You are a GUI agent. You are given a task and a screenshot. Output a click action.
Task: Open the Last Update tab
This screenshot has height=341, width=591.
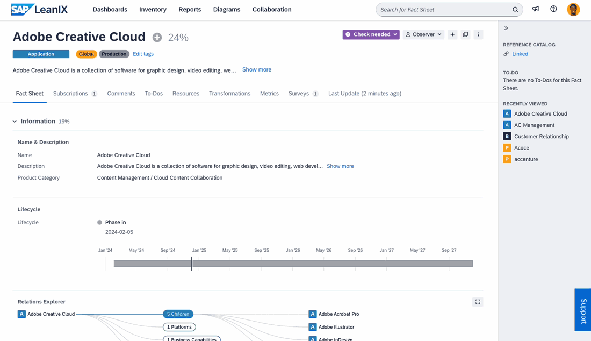(365, 94)
